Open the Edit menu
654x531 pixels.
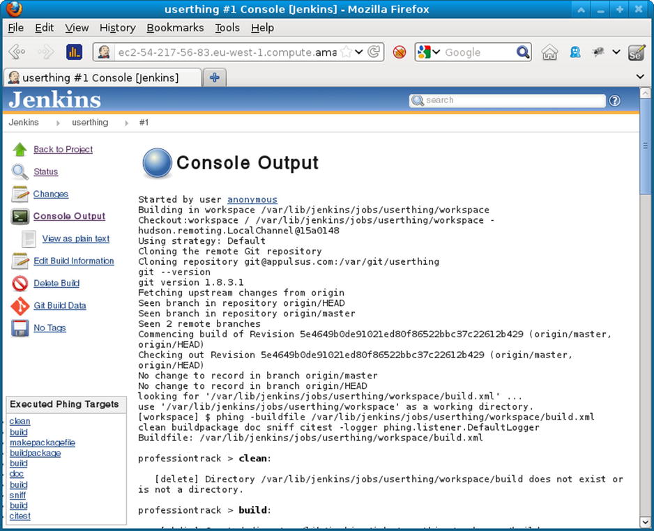click(x=44, y=28)
